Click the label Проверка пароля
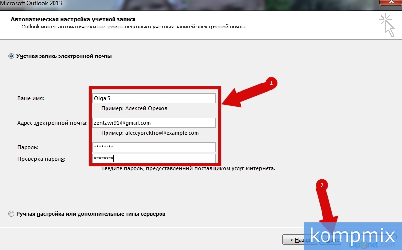 click(41, 159)
